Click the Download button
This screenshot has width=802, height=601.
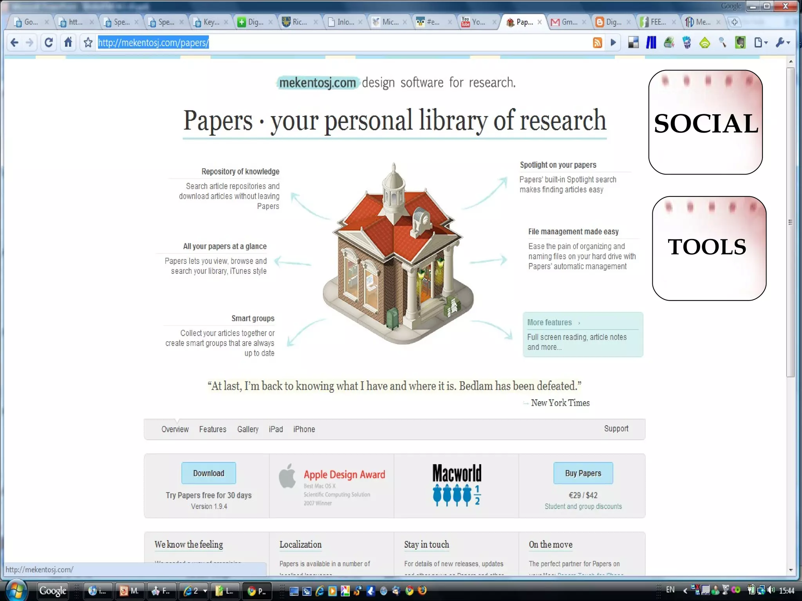pos(208,473)
